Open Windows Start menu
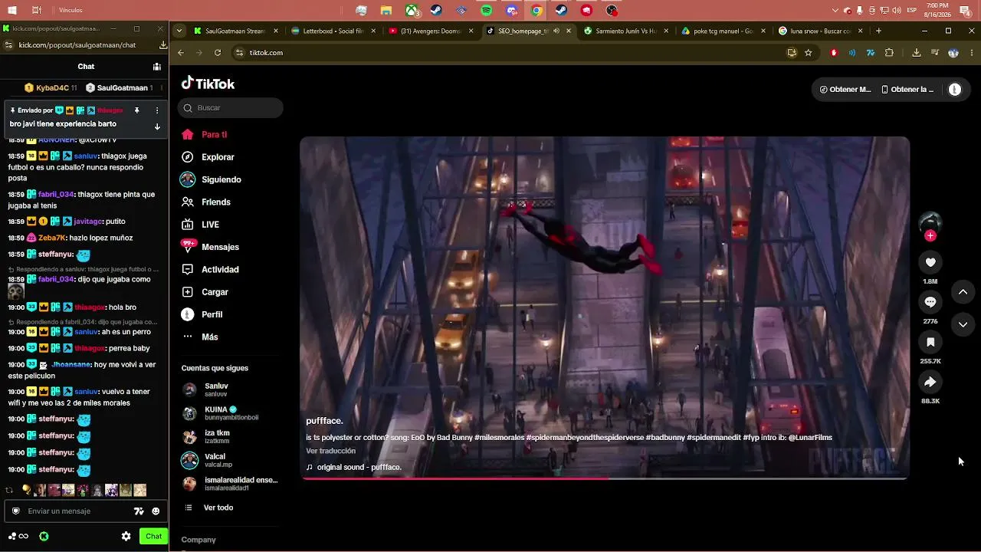 point(12,11)
